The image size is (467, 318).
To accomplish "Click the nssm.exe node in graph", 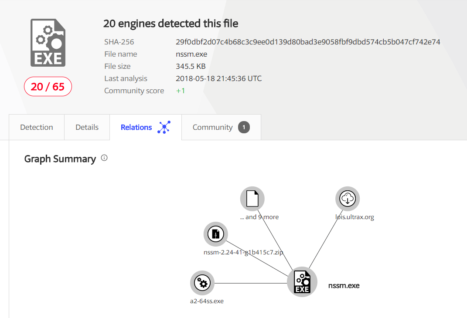I will coord(302,282).
